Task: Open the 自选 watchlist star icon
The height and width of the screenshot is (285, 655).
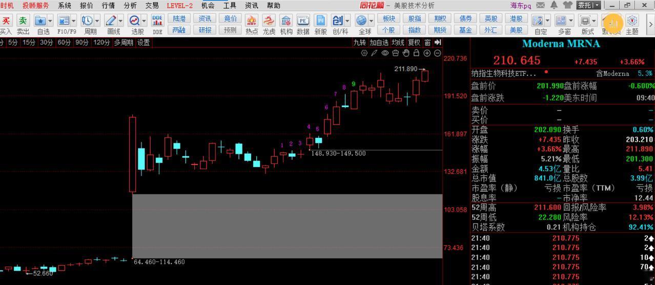Action: pyautogui.click(x=40, y=21)
